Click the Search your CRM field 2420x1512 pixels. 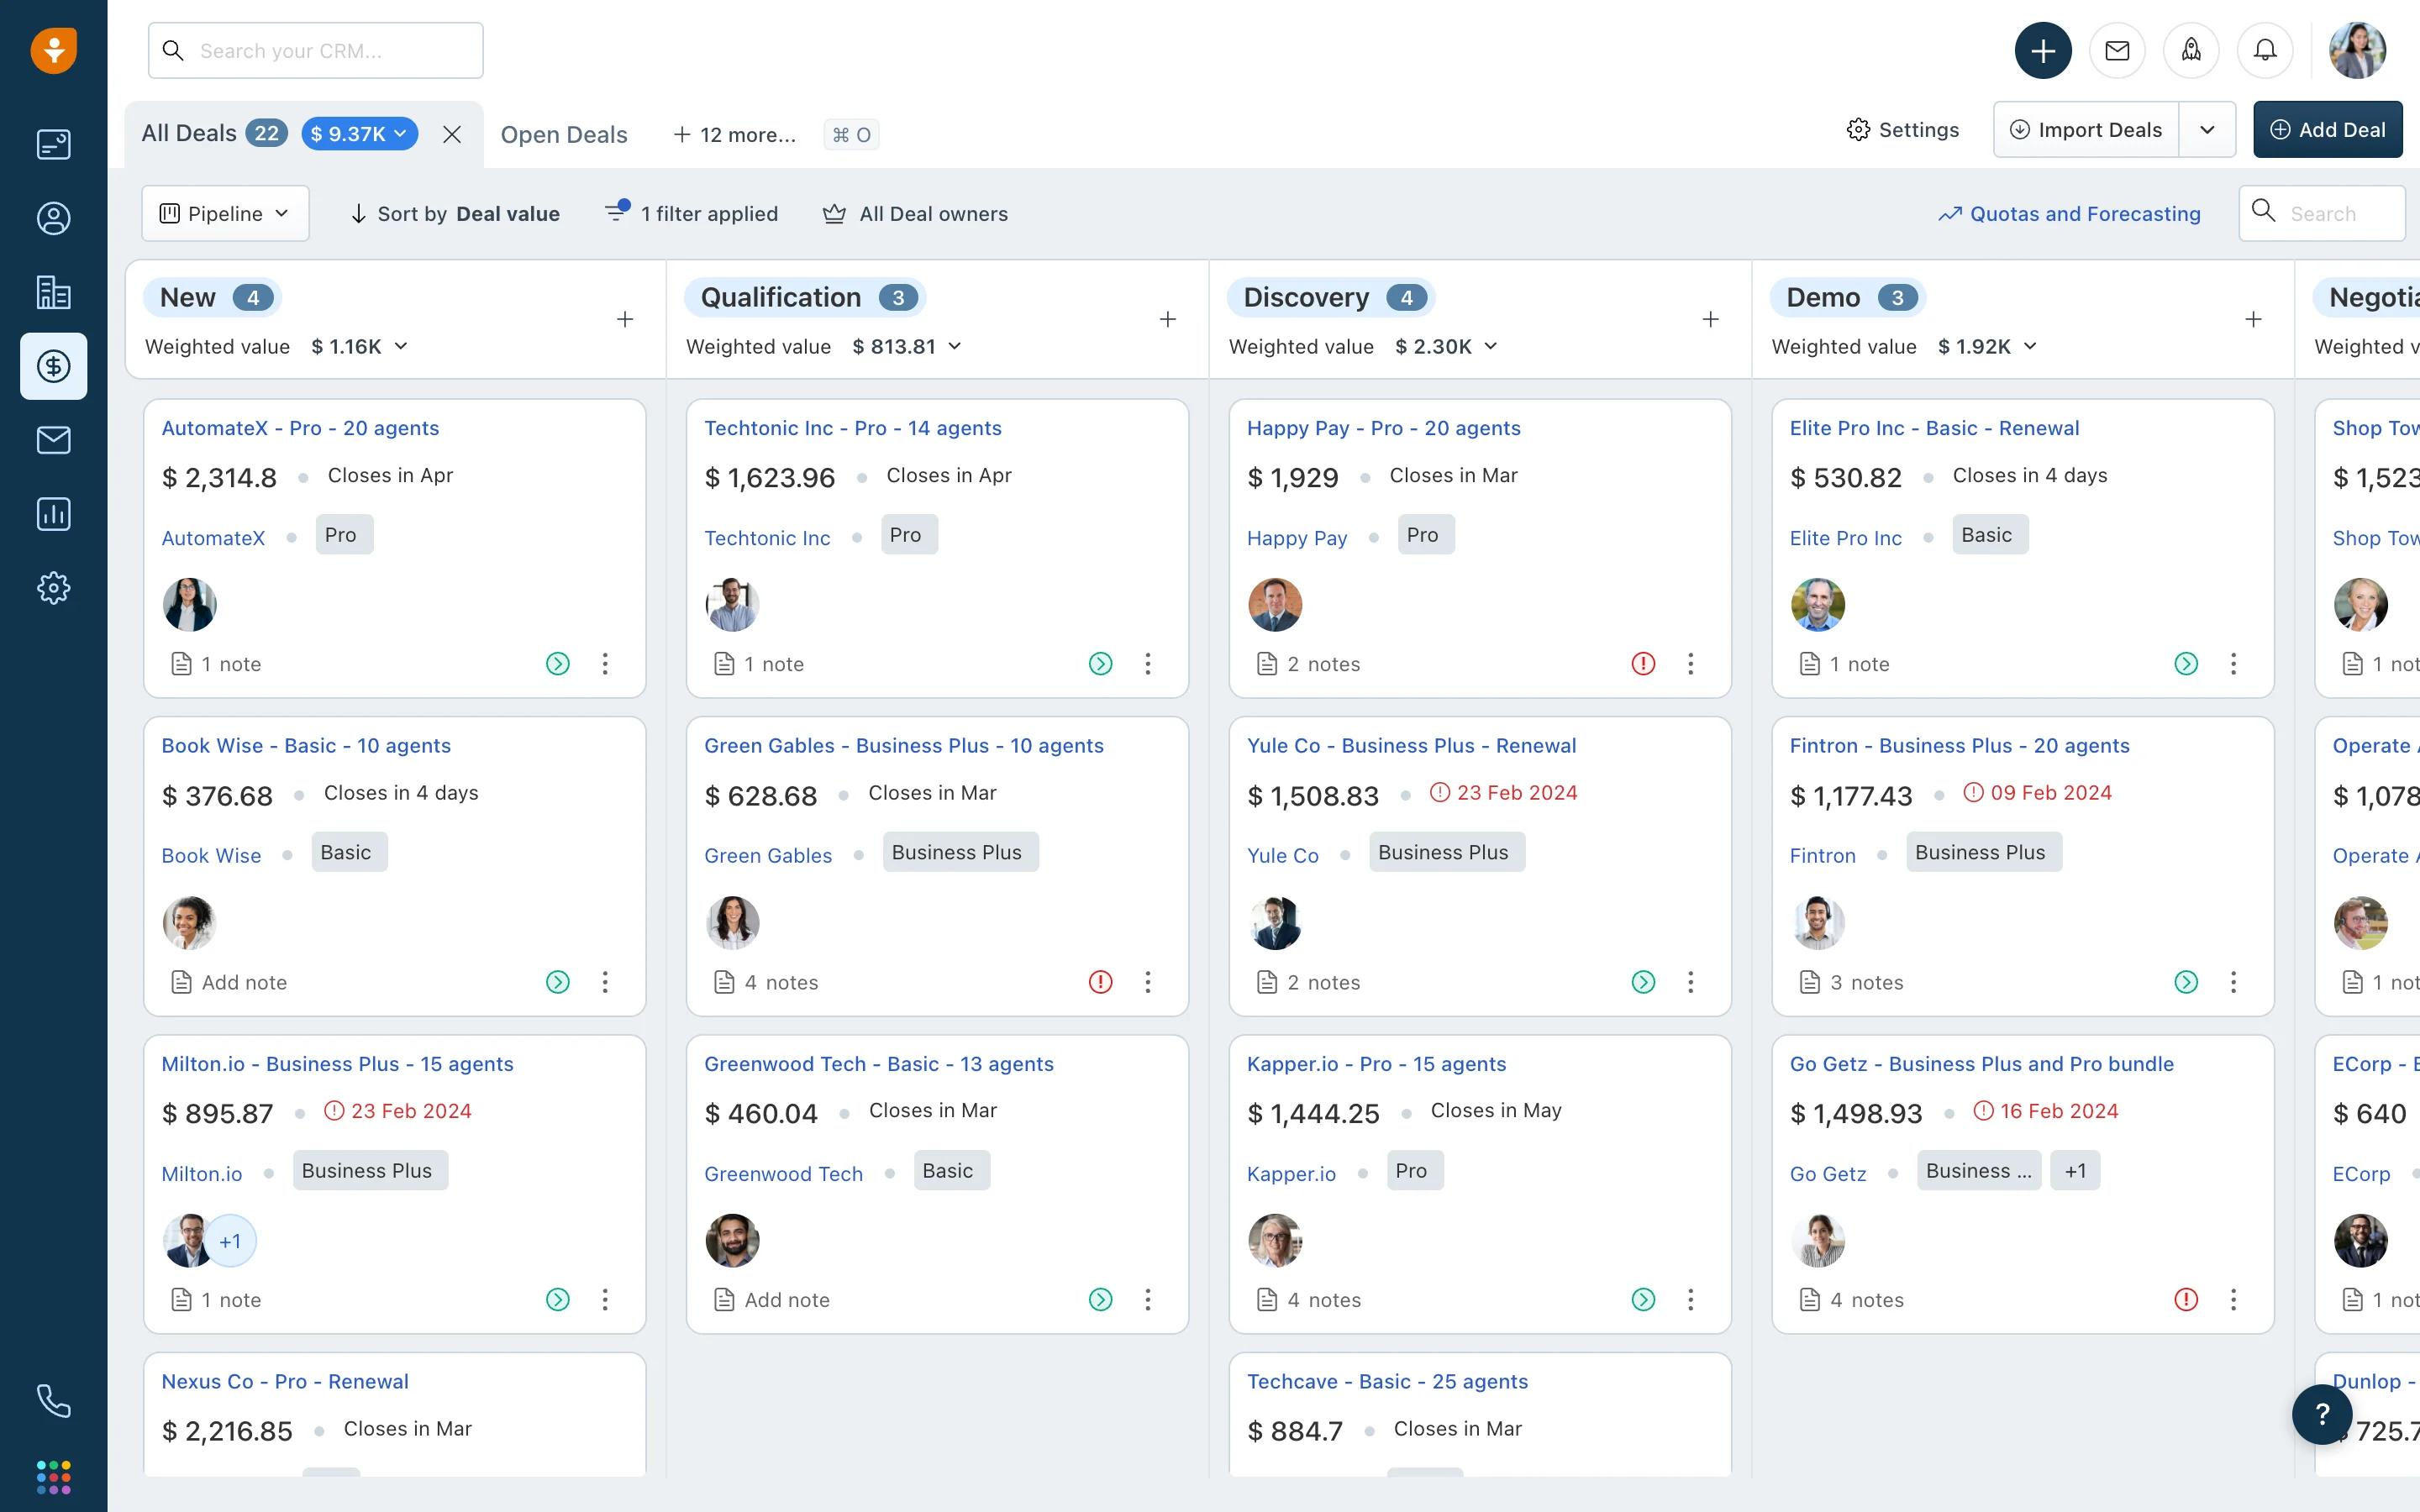315,50
